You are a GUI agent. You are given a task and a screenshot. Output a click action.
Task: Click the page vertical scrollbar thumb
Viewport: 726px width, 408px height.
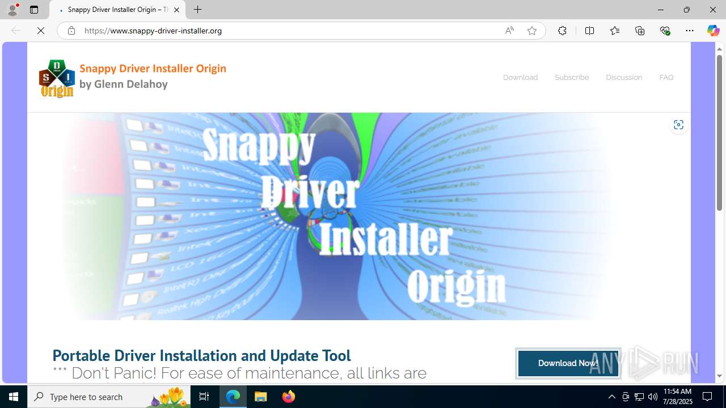click(719, 133)
